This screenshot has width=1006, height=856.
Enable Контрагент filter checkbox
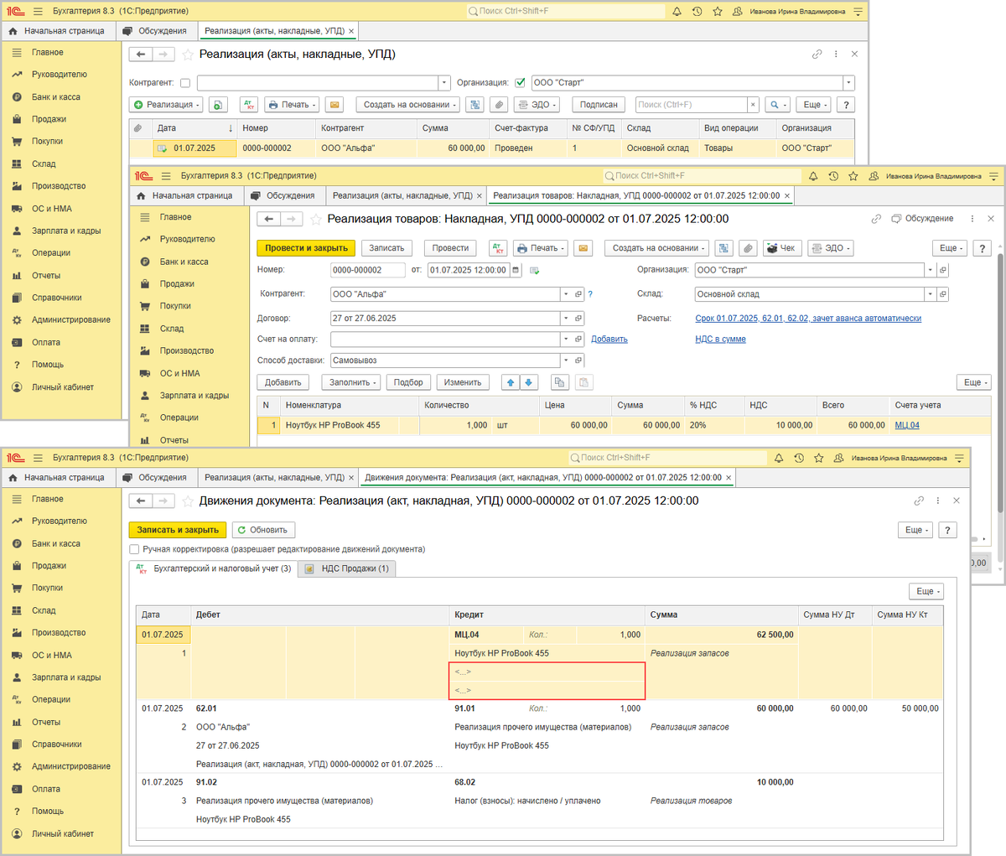pyautogui.click(x=185, y=83)
